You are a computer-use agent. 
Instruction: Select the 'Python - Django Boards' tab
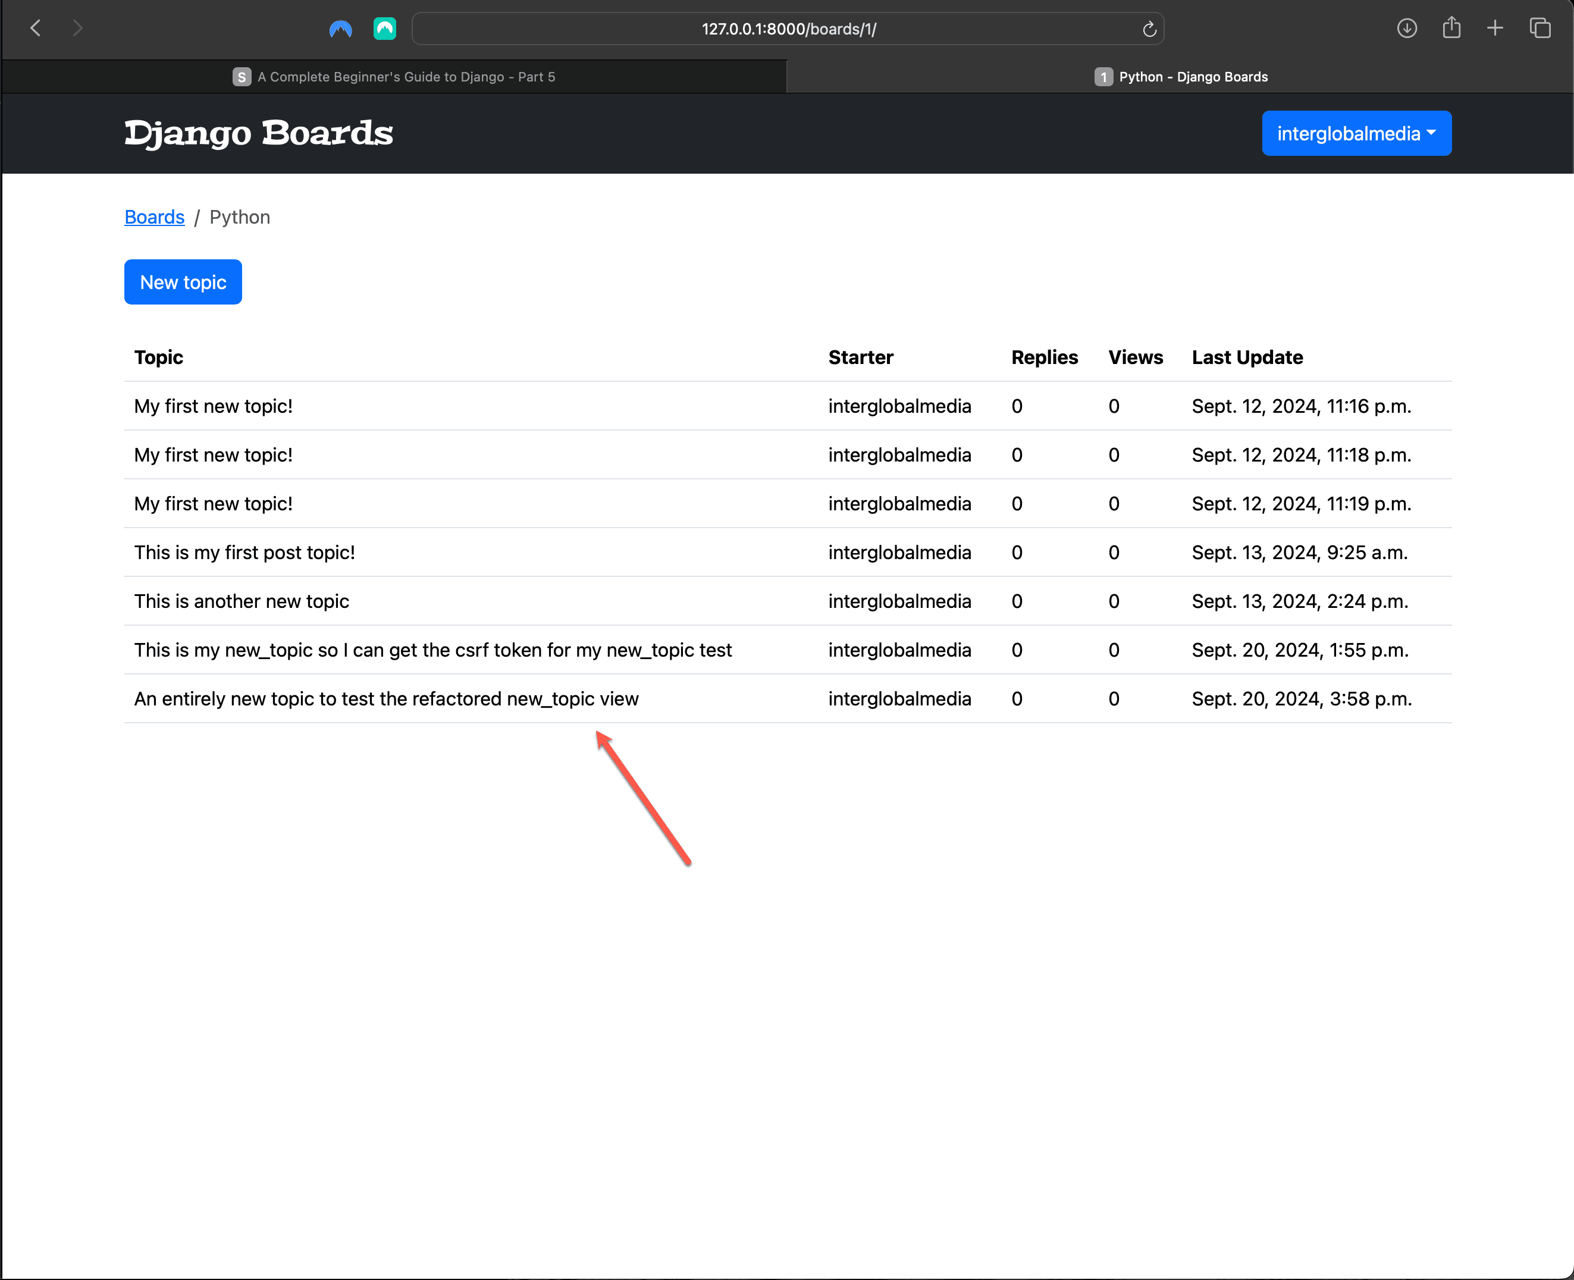(x=1180, y=77)
